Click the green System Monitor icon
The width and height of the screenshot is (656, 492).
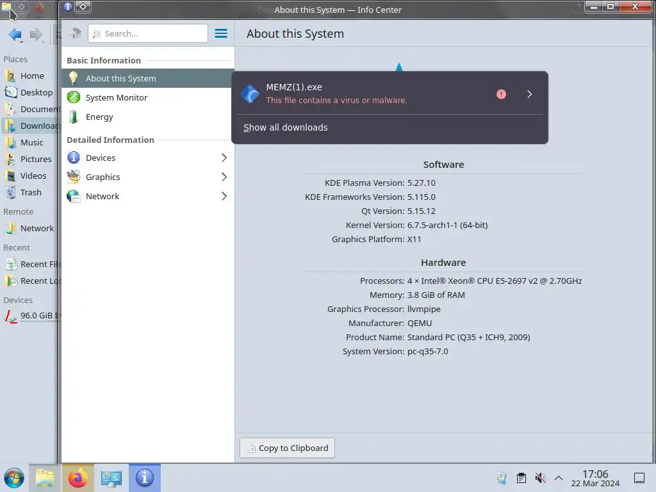point(74,97)
